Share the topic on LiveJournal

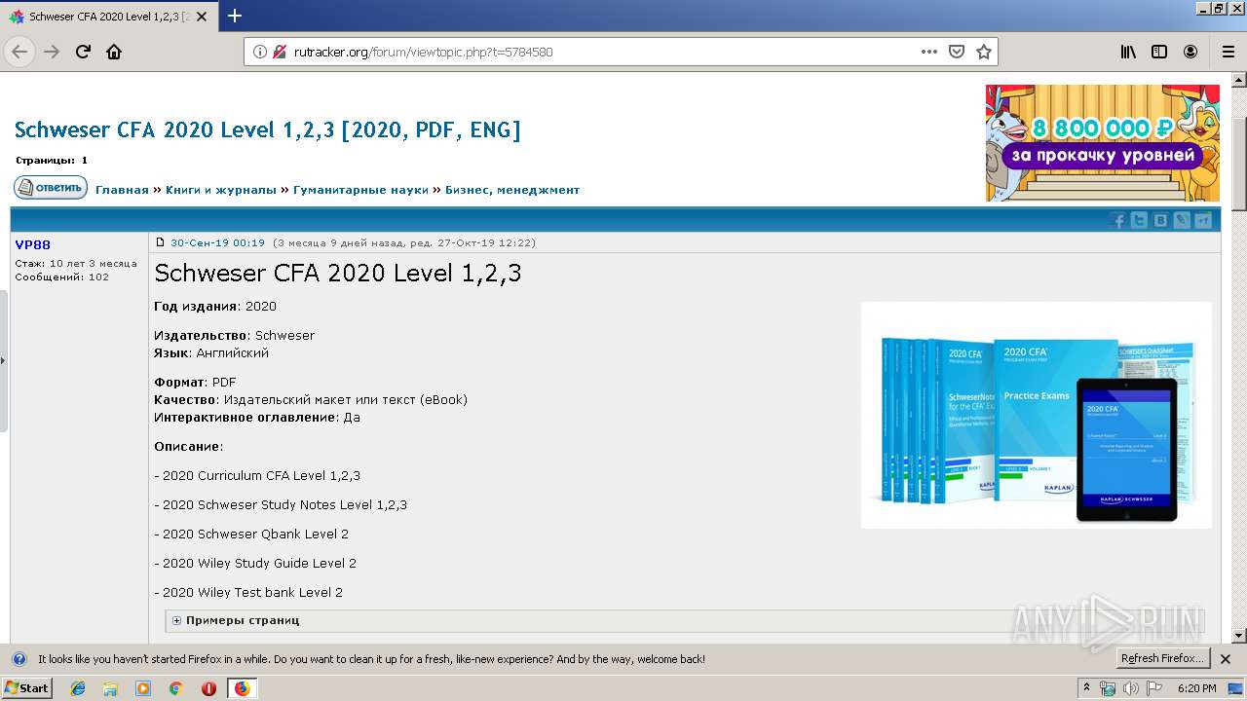(x=1182, y=220)
